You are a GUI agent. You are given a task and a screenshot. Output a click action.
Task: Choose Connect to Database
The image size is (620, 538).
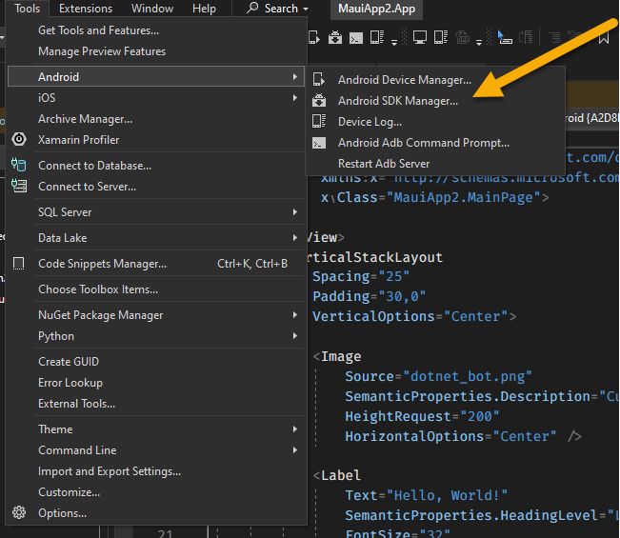156,166
